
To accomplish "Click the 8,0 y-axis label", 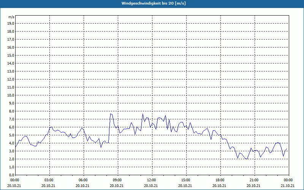I will [x=11, y=111].
